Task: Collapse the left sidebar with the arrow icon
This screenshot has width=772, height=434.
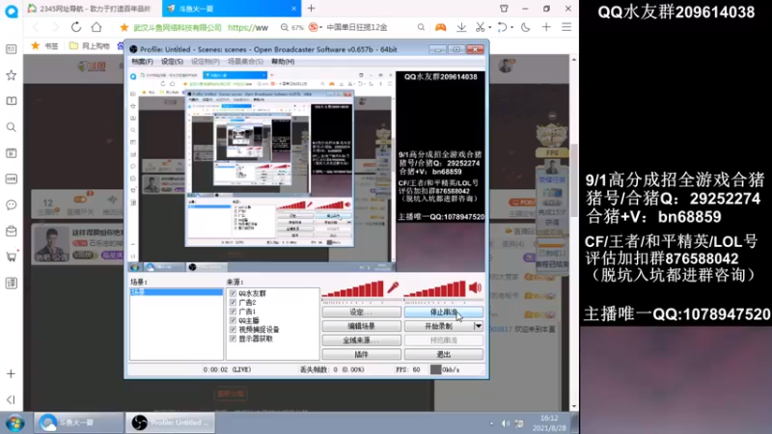Action: pyautogui.click(x=11, y=399)
